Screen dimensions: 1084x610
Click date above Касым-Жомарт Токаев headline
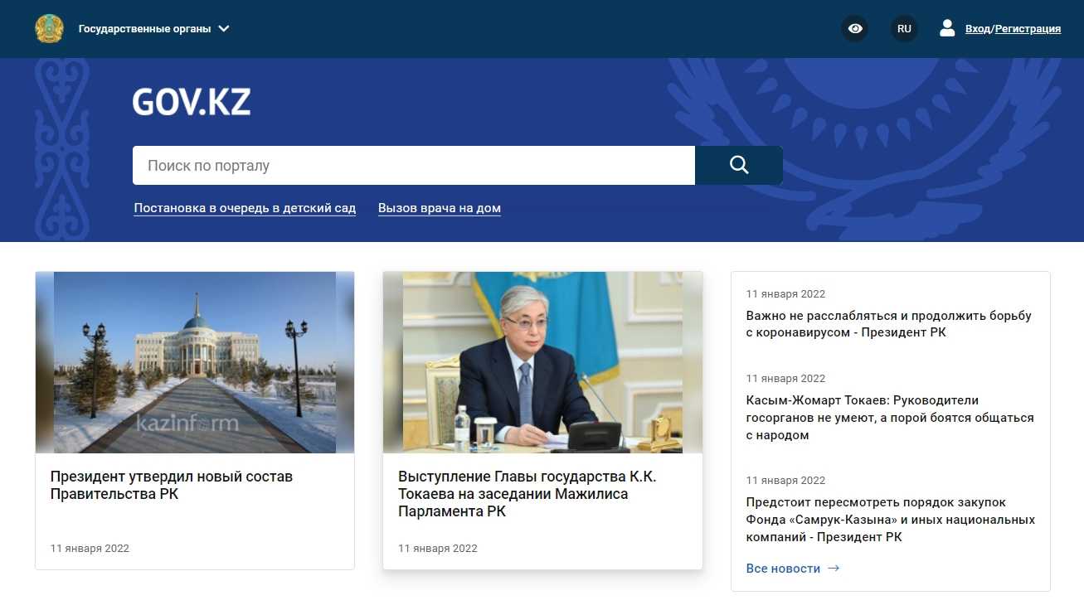coord(785,379)
